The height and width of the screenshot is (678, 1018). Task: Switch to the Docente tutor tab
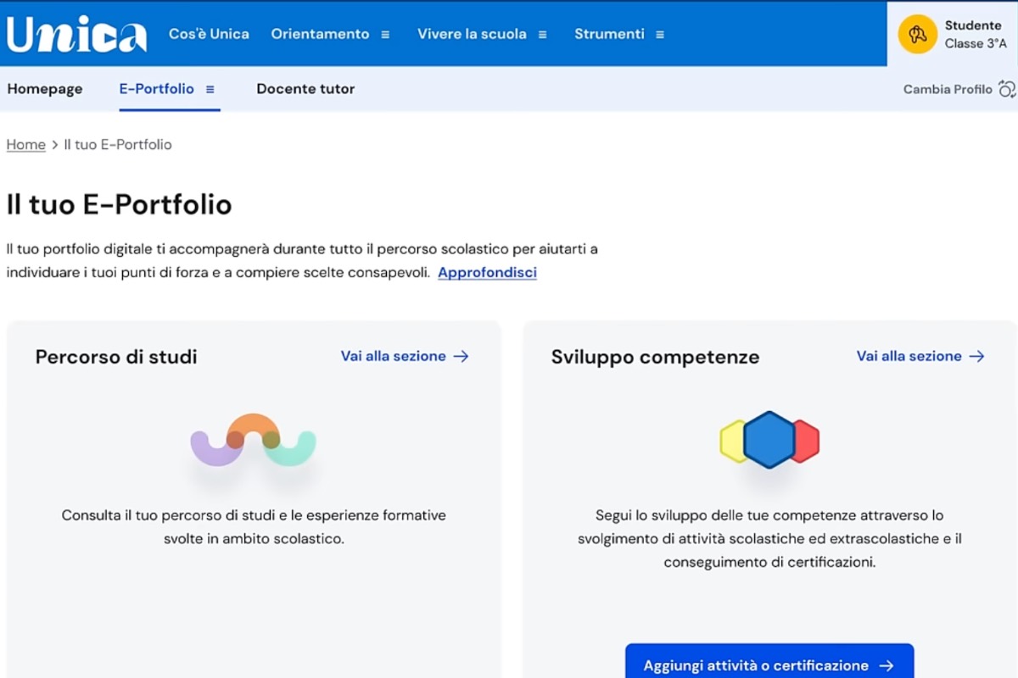[305, 89]
